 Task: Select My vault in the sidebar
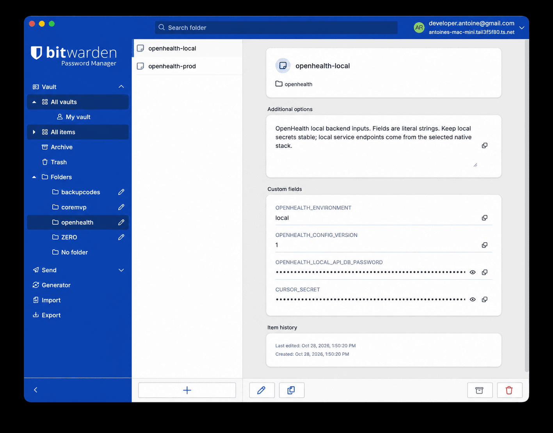click(78, 117)
